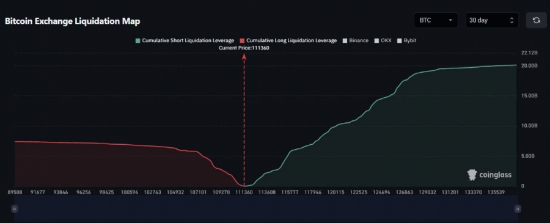Click left range slider pause handle
The width and height of the screenshot is (550, 223).
click(x=15, y=208)
